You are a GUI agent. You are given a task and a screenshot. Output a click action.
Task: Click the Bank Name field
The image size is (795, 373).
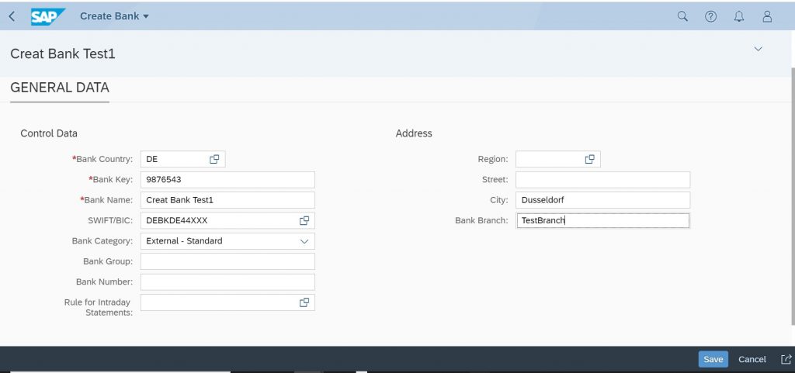(x=227, y=200)
